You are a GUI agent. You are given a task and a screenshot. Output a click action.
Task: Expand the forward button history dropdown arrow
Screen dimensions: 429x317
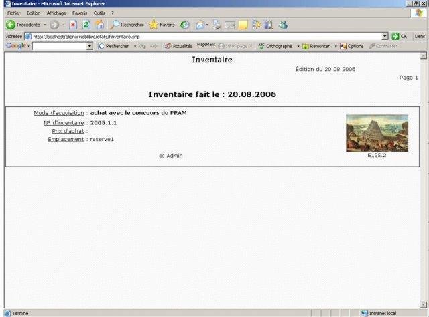pyautogui.click(x=63, y=25)
